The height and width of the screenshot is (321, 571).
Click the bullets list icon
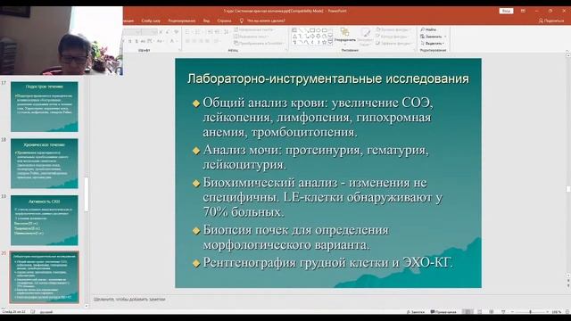click(x=188, y=32)
